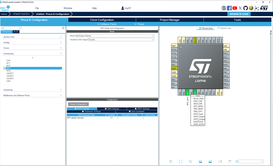Collapse the Connectivity category
The width and height of the screenshot is (273, 166).
[x=33, y=54]
